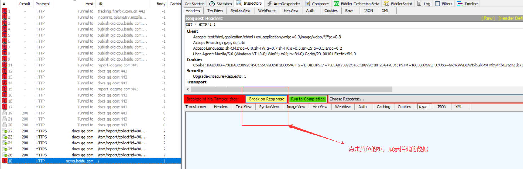Select response Caching tab
This screenshot has width=523, height=169.
383,107
